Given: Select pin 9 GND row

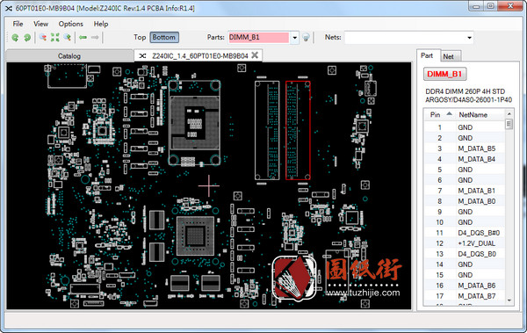Looking at the screenshot, I should [x=464, y=212].
